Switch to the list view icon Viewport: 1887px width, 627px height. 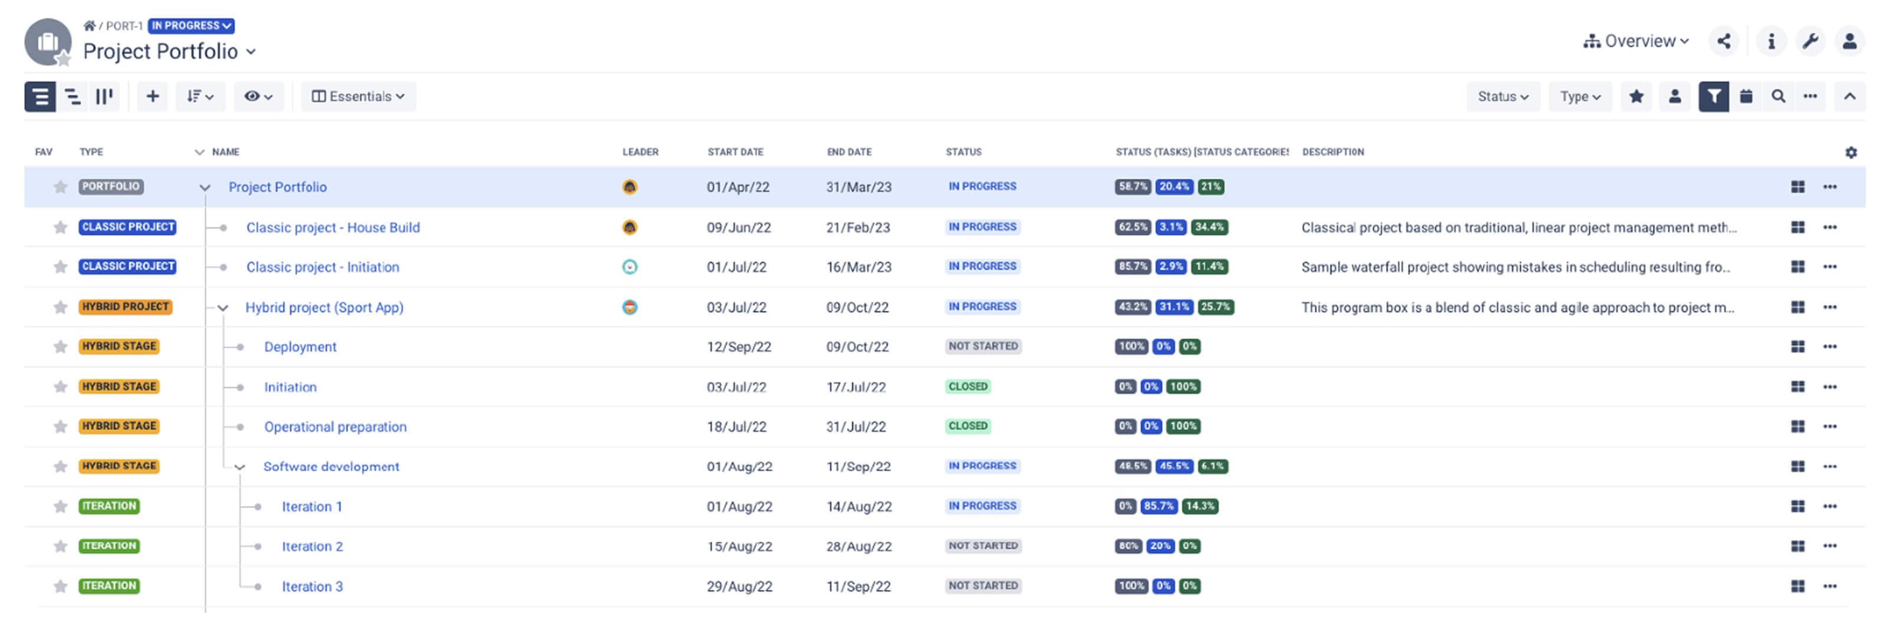pos(40,97)
